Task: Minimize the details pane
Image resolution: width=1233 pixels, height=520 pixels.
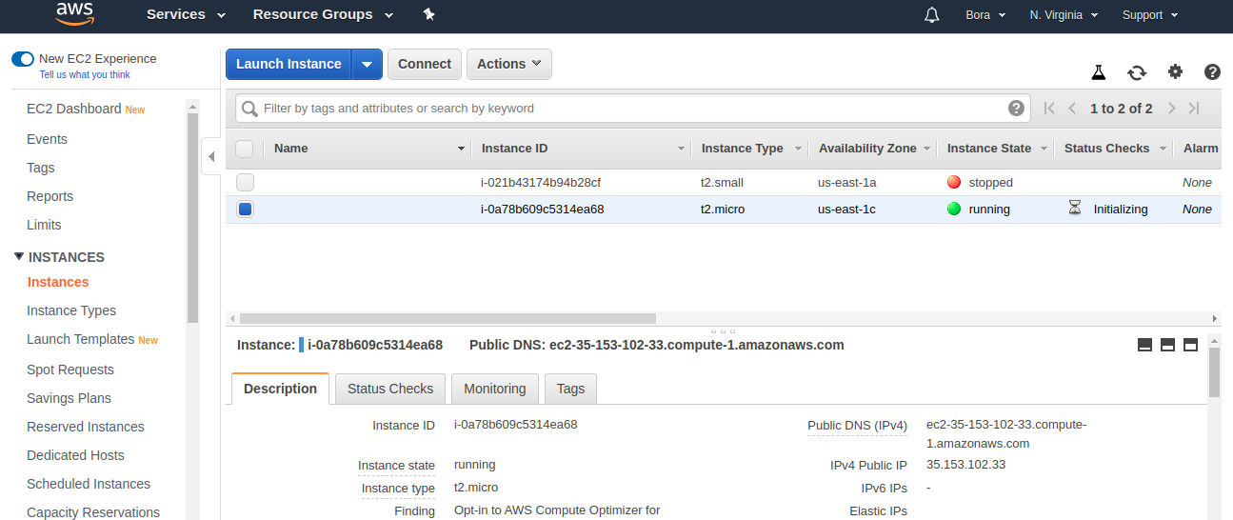Action: point(1145,345)
